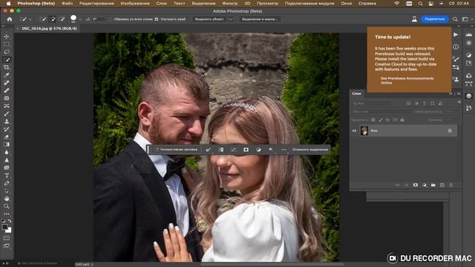
Task: Open the beta flask icon
Action: 414,19
